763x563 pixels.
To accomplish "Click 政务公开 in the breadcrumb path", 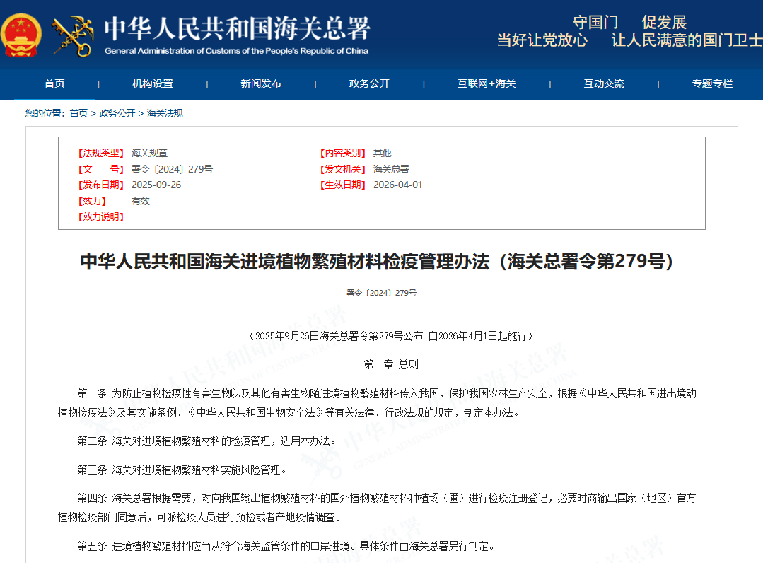I will pyautogui.click(x=117, y=113).
